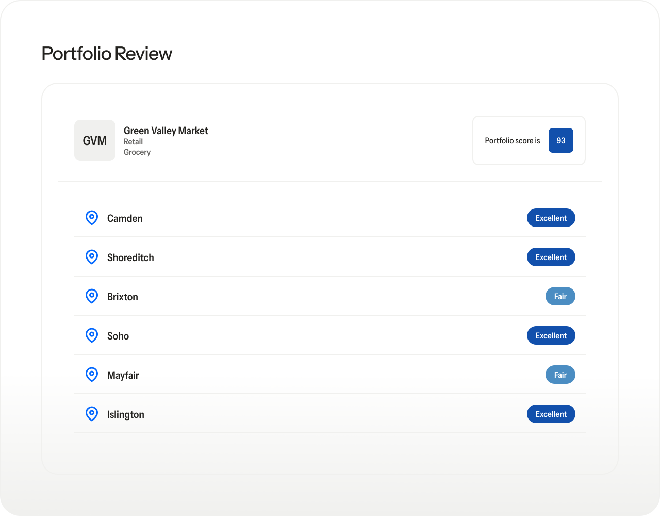Open the Shoreditch location name
Image resolution: width=660 pixels, height=516 pixels.
pos(130,257)
